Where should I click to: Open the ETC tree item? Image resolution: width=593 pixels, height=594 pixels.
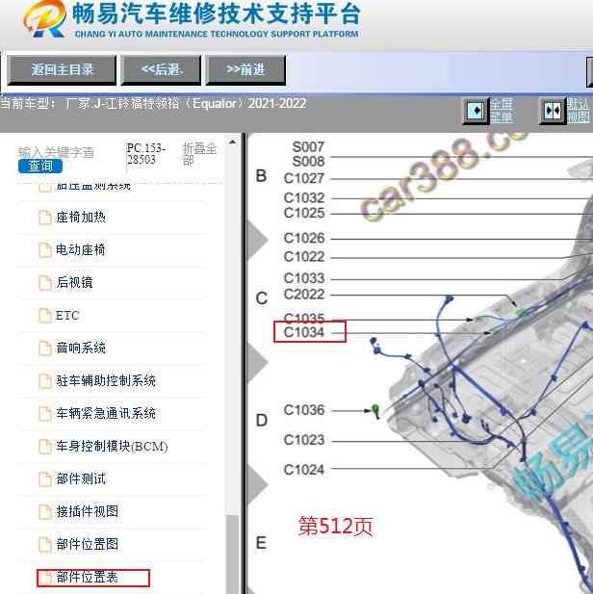pos(67,315)
